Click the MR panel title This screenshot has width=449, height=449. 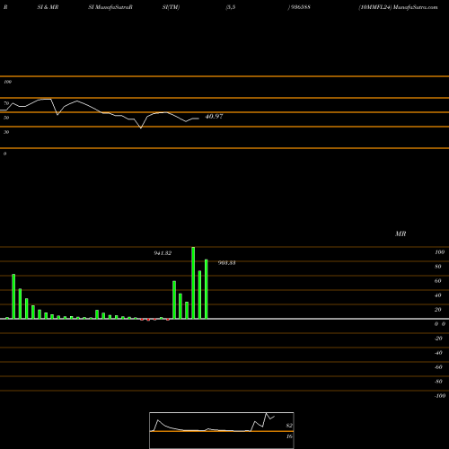coord(401,233)
